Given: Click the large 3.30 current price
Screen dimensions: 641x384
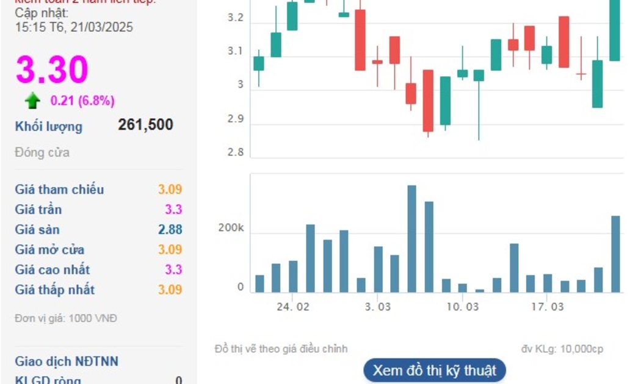Looking at the screenshot, I should 52,69.
